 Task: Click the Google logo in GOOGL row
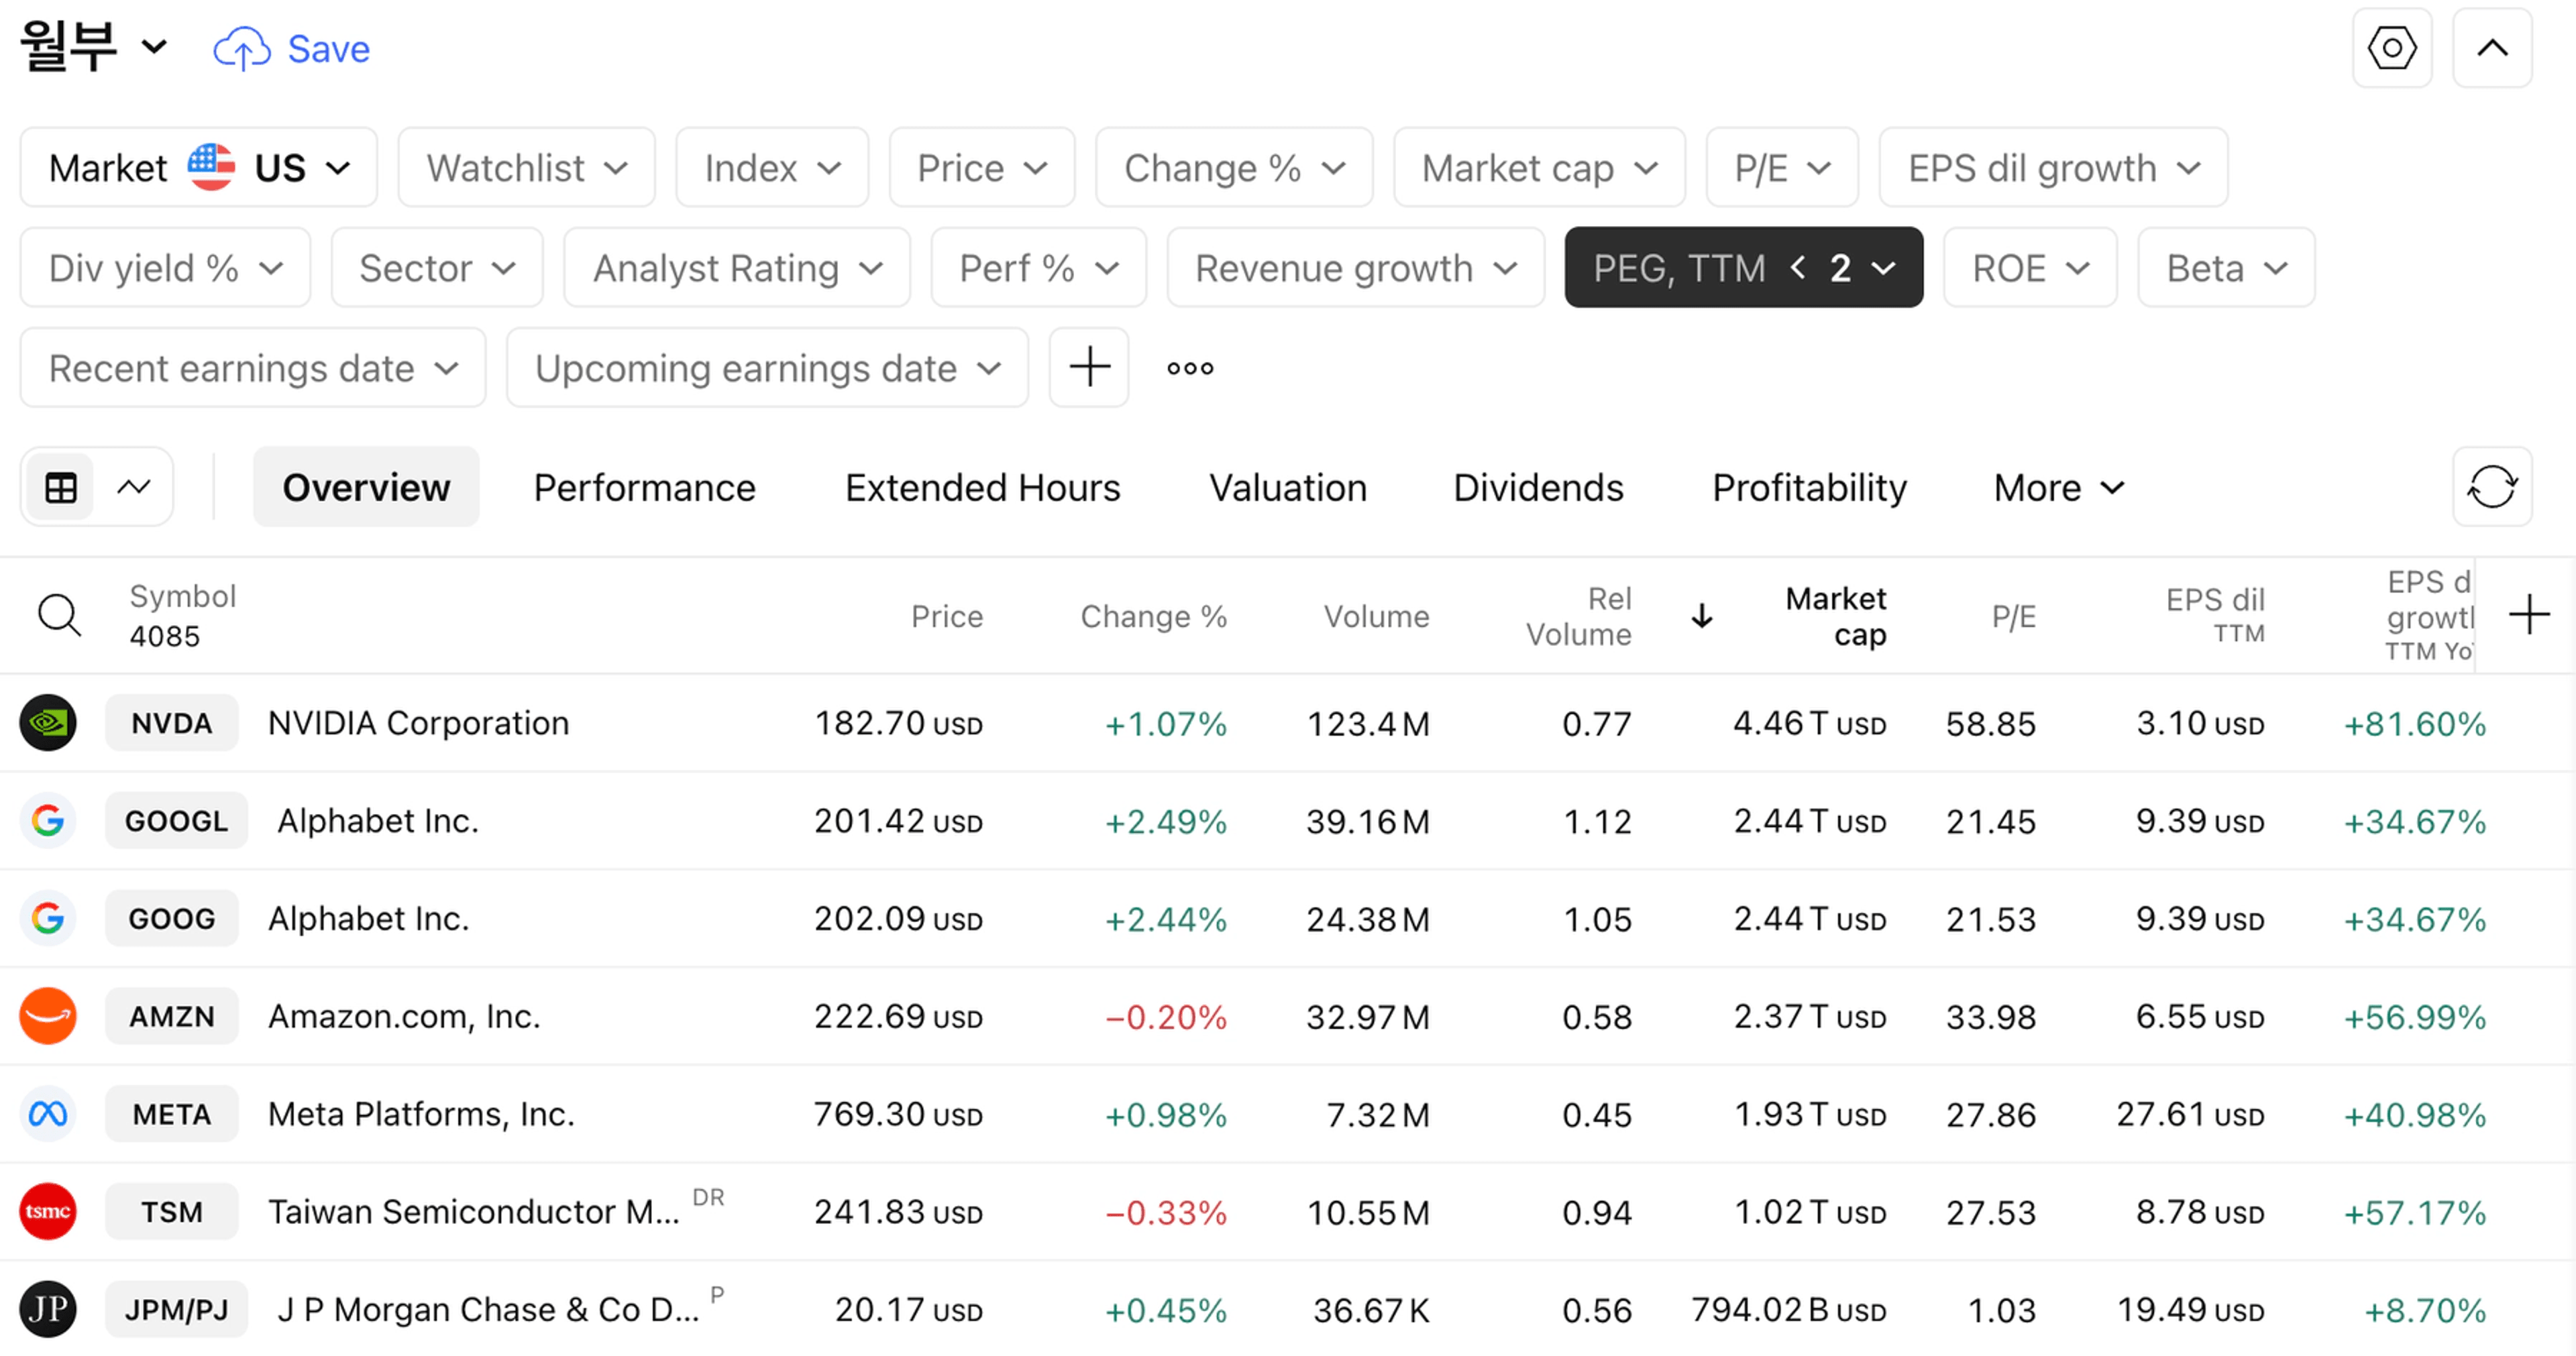click(48, 820)
